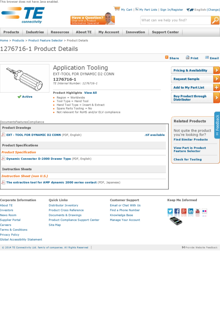Open the Support Center menu
The image size is (220, 312).
pyautogui.click(x=165, y=32)
